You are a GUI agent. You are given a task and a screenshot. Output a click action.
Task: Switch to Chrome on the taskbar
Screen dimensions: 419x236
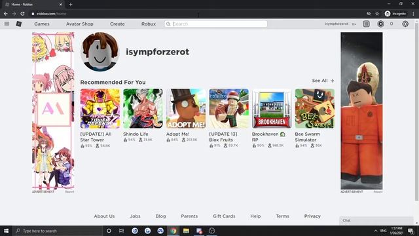point(173,231)
